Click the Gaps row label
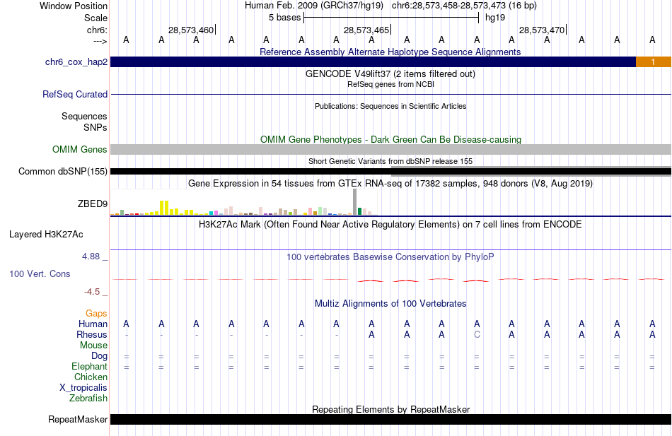 point(96,314)
